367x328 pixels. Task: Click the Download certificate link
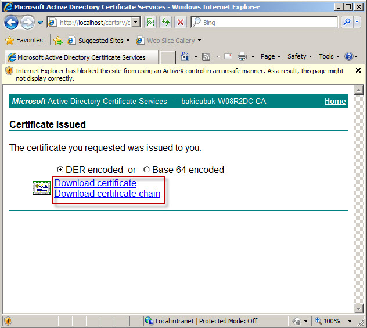[95, 183]
